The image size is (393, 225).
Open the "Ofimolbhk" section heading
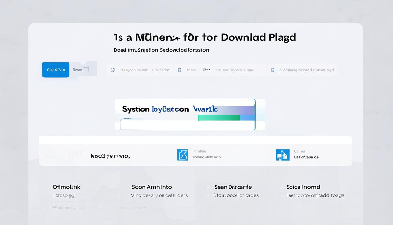pyautogui.click(x=66, y=187)
